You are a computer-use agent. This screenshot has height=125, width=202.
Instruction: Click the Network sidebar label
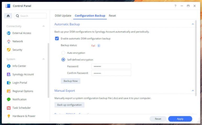tap(18, 41)
